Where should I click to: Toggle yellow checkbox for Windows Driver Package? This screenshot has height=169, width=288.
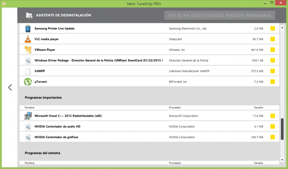tap(272, 60)
